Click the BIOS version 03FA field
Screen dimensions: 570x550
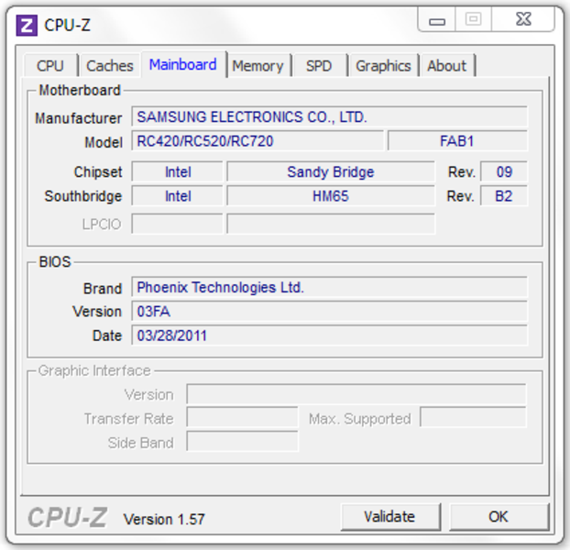(x=329, y=312)
